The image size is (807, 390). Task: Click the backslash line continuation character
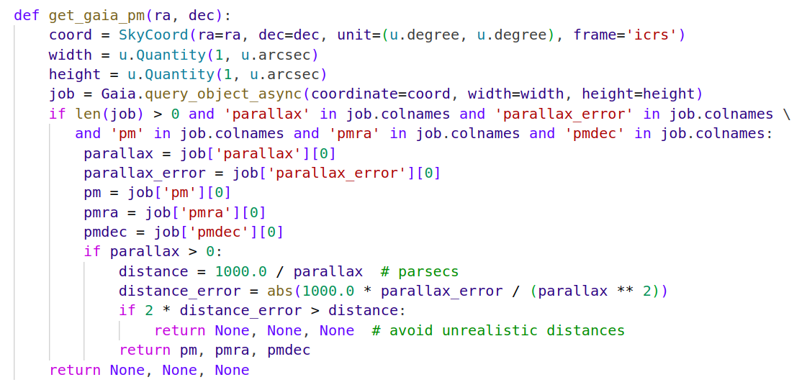pos(786,114)
